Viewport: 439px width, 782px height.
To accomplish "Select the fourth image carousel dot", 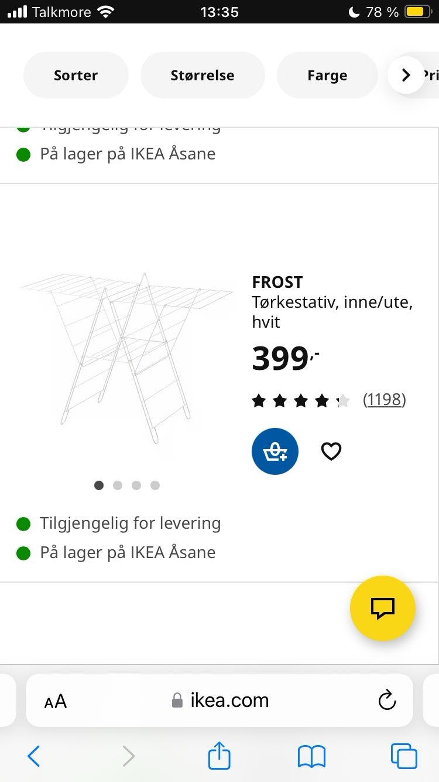I will 155,485.
